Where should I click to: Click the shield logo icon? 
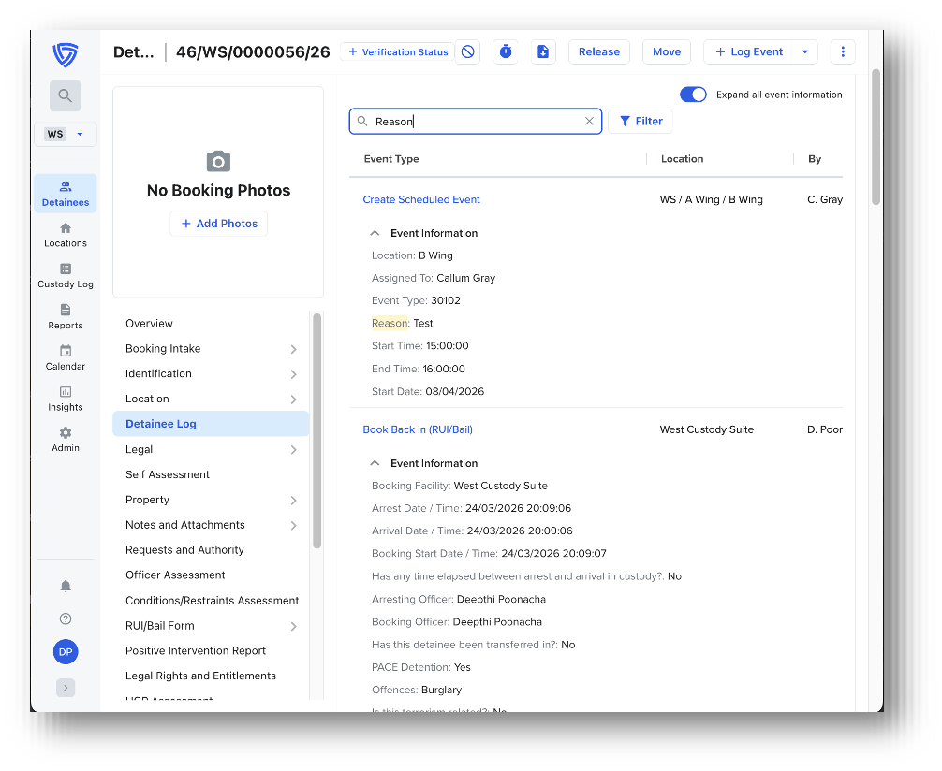point(65,54)
